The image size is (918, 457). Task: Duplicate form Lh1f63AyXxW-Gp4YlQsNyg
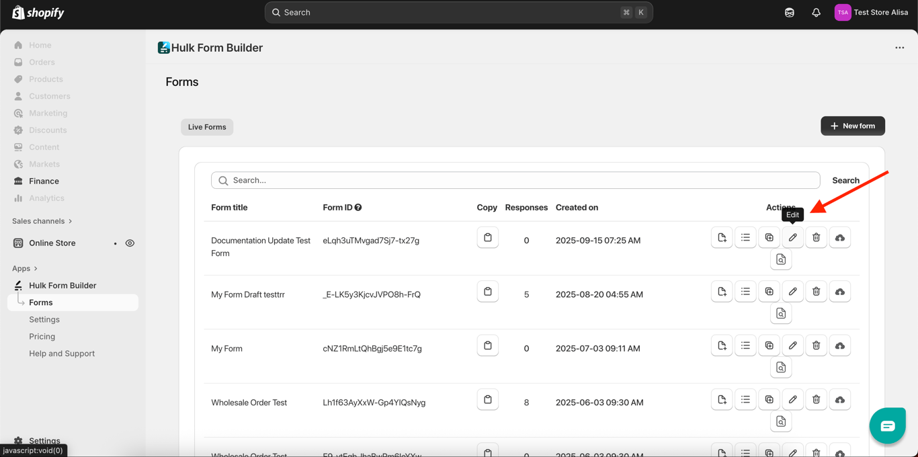(x=769, y=400)
